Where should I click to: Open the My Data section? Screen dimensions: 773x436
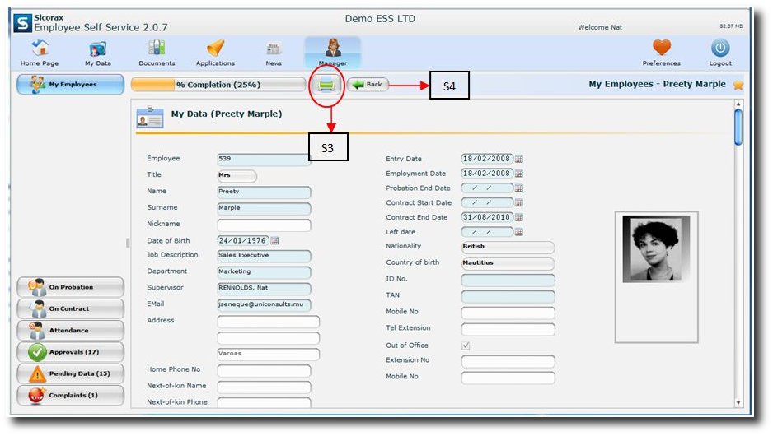pyautogui.click(x=98, y=53)
